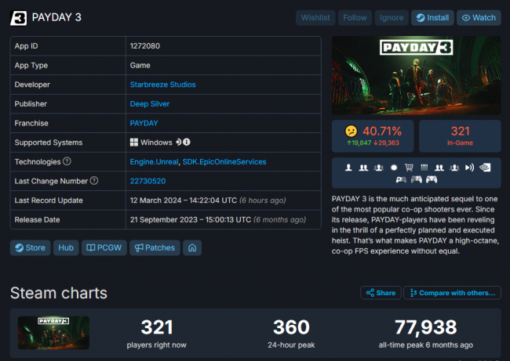Open the Store page button
Viewport: 510px width, 361px height.
point(31,247)
